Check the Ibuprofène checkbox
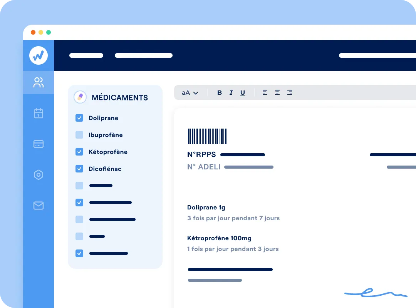Image resolution: width=416 pixels, height=308 pixels. click(x=79, y=135)
